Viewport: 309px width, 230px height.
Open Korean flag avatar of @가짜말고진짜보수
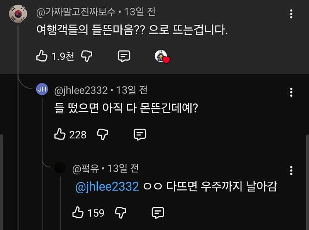click(18, 14)
